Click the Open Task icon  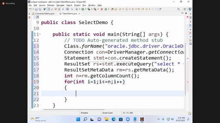116,9
